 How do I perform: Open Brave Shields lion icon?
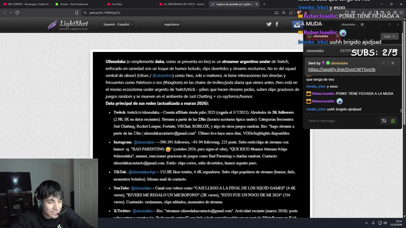pos(299,13)
